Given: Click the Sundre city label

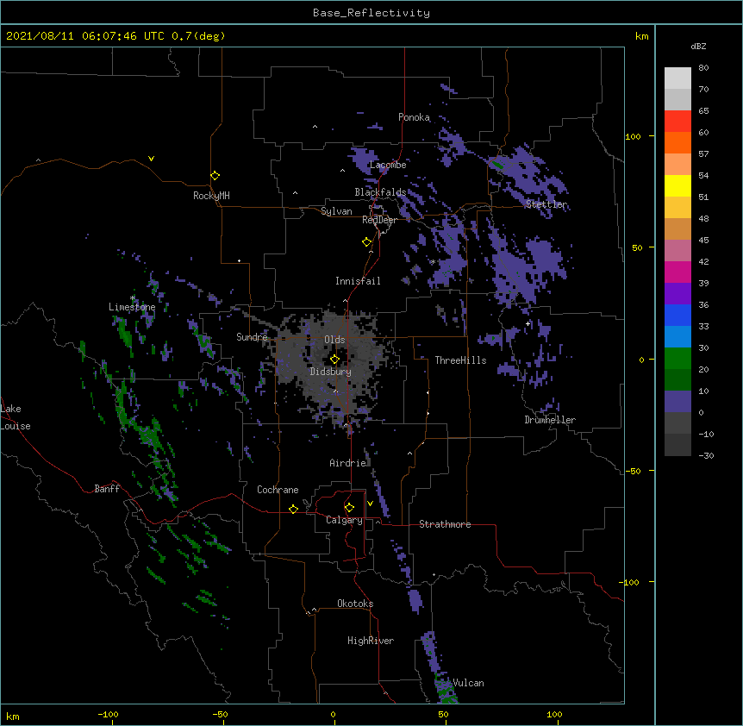Looking at the screenshot, I should [x=252, y=337].
